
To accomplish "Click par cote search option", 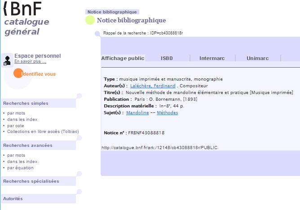I will pos(16,126).
